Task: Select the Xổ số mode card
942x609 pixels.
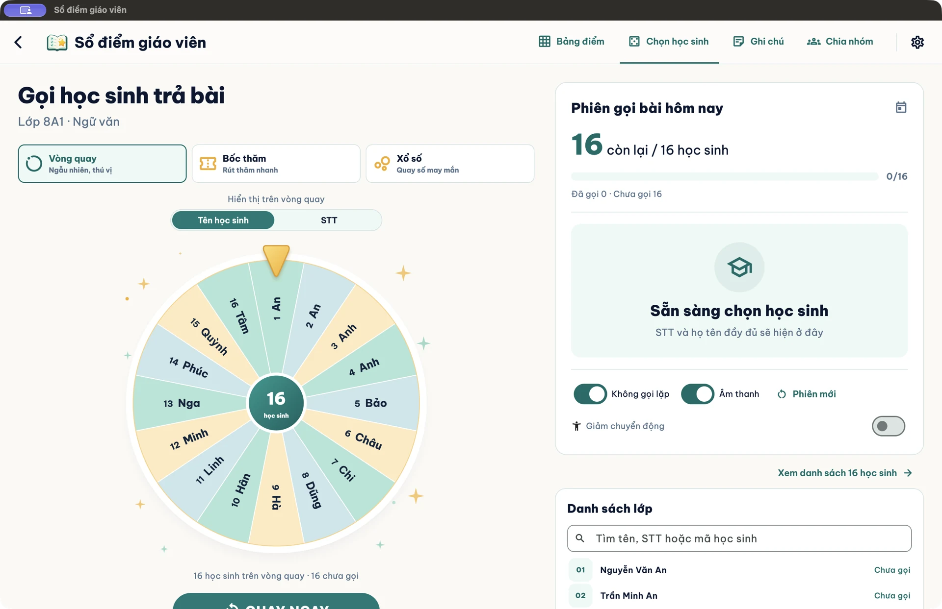Action: click(450, 164)
